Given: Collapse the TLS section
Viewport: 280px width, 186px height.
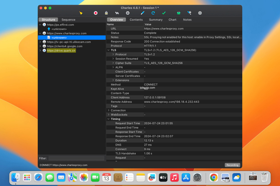Looking at the screenshot, I should (x=108, y=50).
